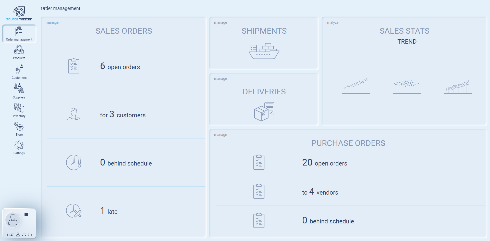
Task: Open the Products section in sidebar
Action: tap(19, 52)
